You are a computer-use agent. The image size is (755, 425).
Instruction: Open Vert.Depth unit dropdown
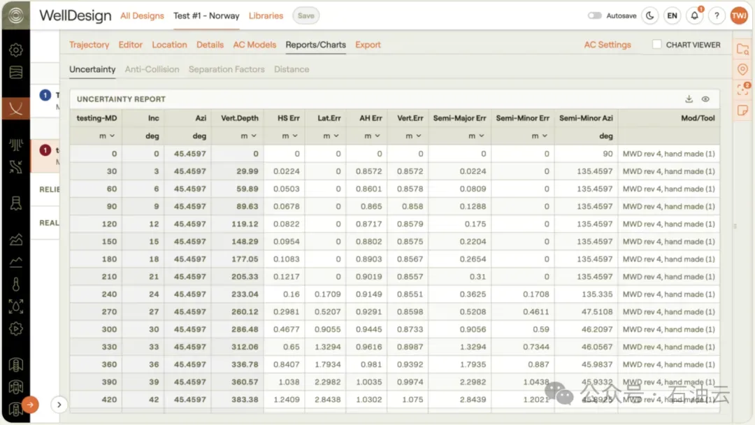248,136
